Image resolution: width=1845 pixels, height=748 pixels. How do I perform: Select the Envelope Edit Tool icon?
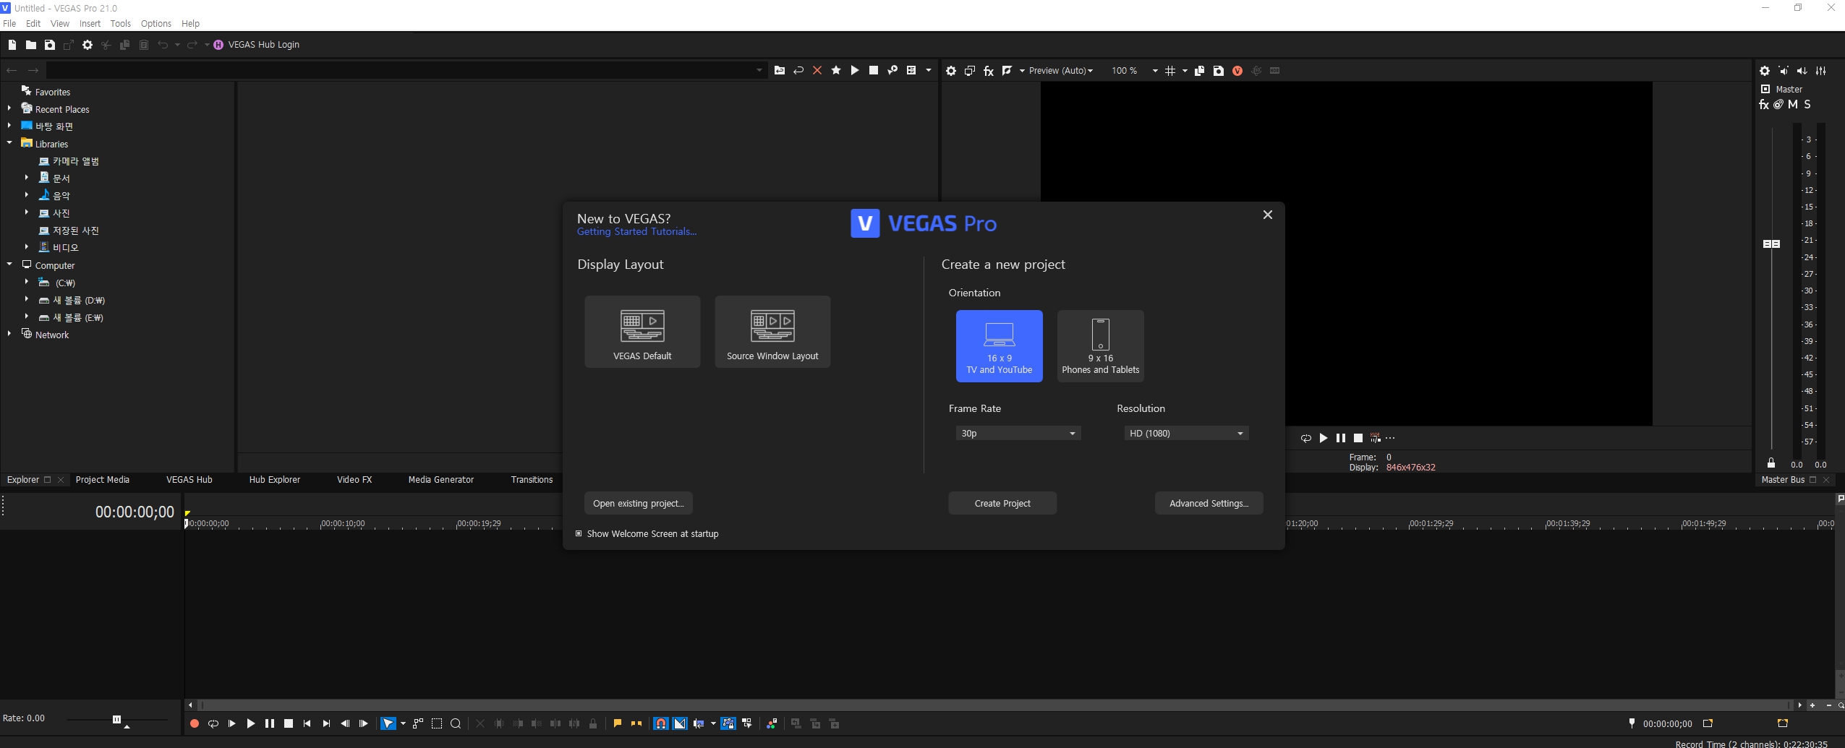[x=417, y=723]
